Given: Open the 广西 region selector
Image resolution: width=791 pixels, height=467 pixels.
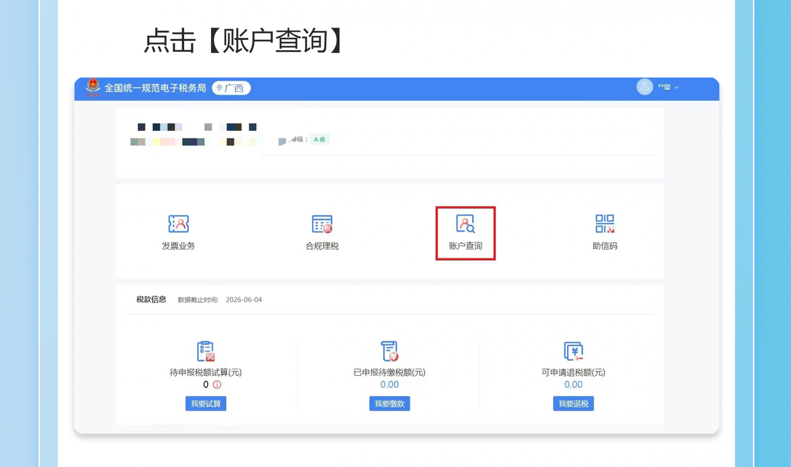Looking at the screenshot, I should (x=231, y=88).
